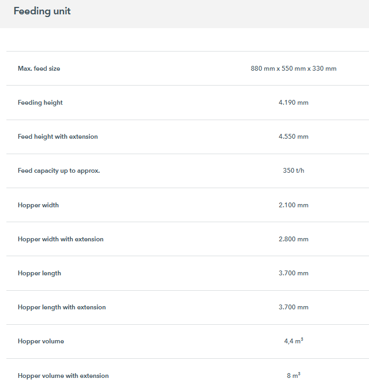
Task: Click the Hopper volume label
Action: point(40,341)
